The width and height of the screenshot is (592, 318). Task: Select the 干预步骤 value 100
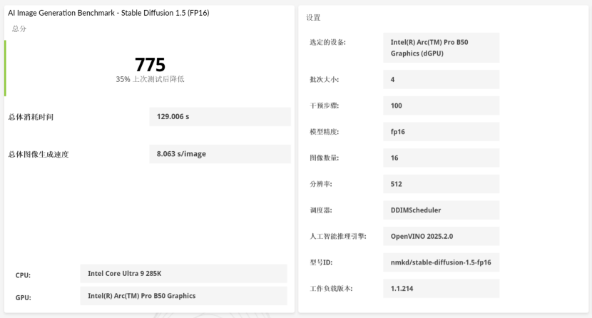click(441, 106)
